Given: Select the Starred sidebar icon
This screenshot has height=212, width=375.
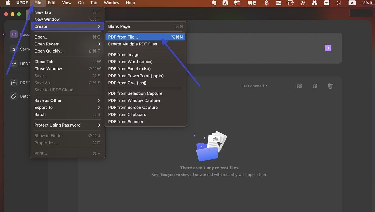Looking at the screenshot, I should click(x=14, y=49).
